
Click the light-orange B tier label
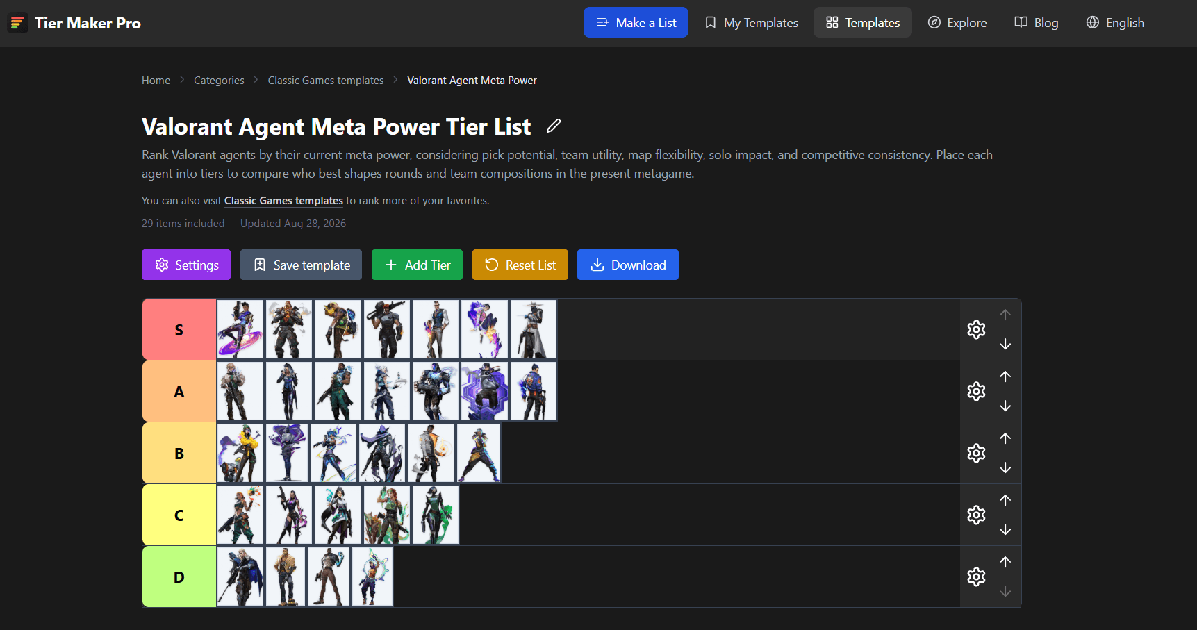(x=179, y=453)
